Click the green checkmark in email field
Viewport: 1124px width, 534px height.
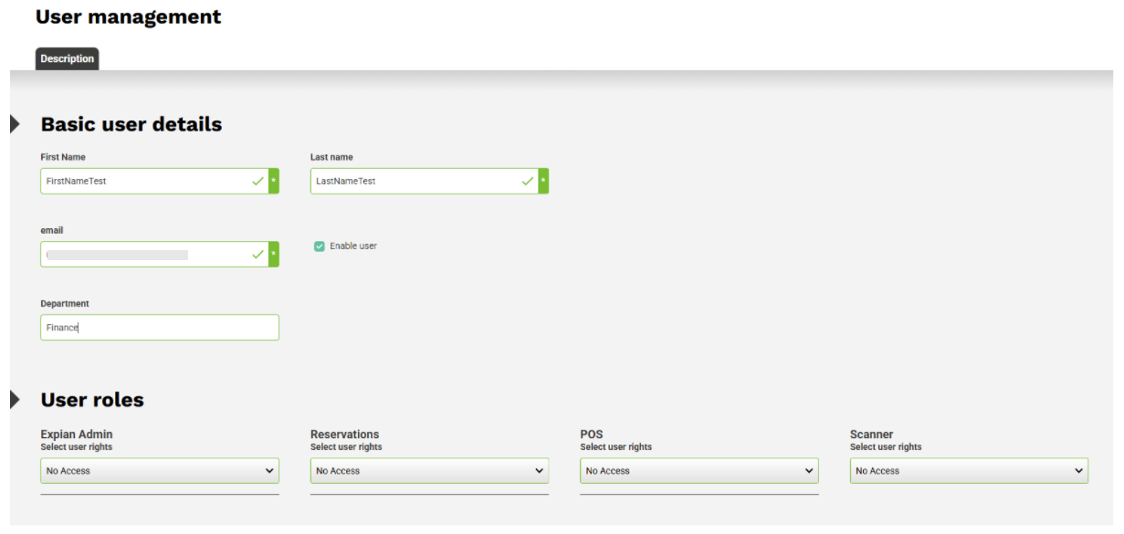pos(257,255)
